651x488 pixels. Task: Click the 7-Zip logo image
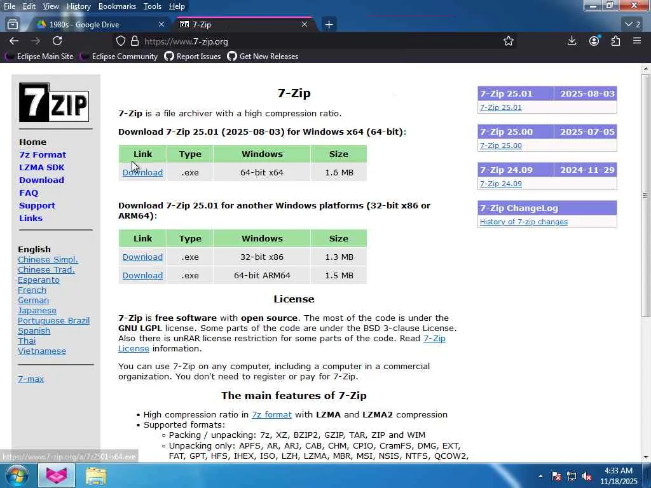click(54, 102)
